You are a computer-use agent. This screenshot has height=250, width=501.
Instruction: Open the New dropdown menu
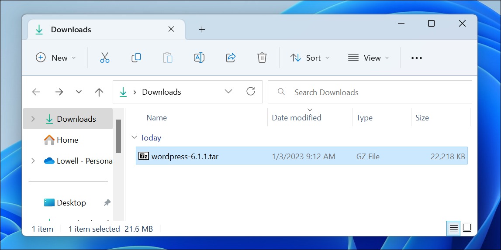coord(56,58)
